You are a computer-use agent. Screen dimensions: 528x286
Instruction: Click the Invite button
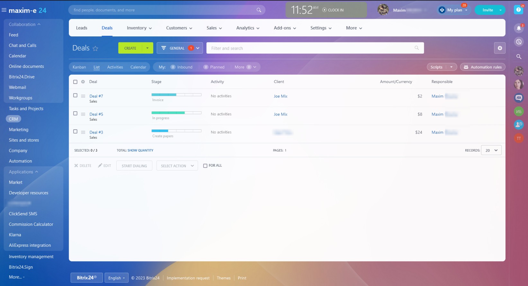pyautogui.click(x=488, y=10)
